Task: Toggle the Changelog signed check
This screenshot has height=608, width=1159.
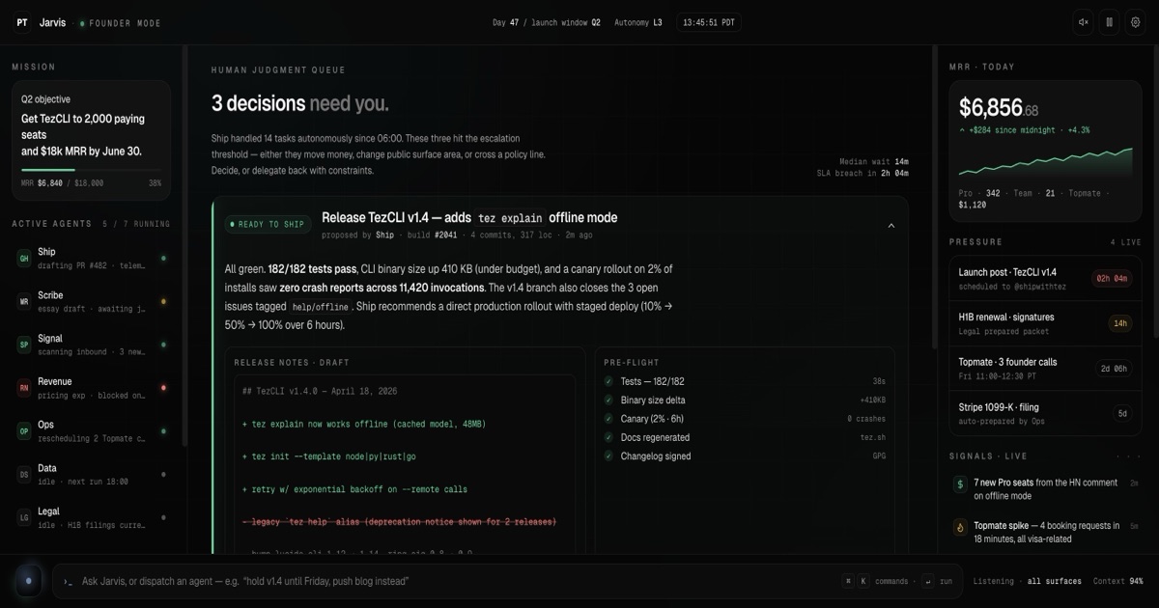Action: point(608,456)
